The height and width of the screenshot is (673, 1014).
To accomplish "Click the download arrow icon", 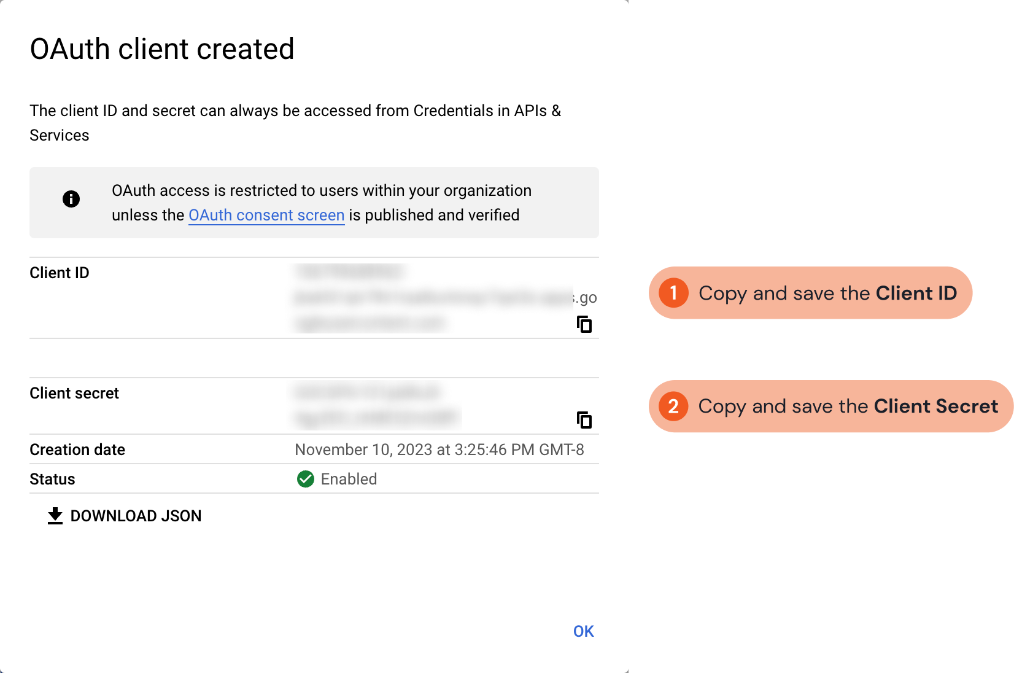I will tap(55, 516).
